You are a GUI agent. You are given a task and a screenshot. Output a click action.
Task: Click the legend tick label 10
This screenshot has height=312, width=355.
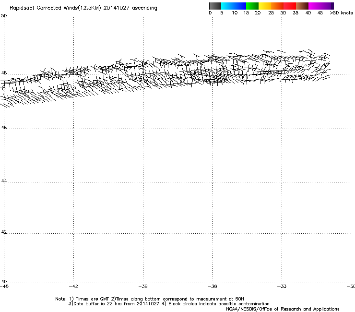pos(235,13)
